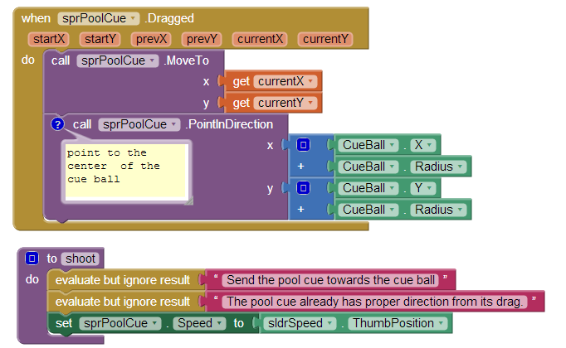
Task: Select the '.Dragged' event block label
Action: [169, 18]
